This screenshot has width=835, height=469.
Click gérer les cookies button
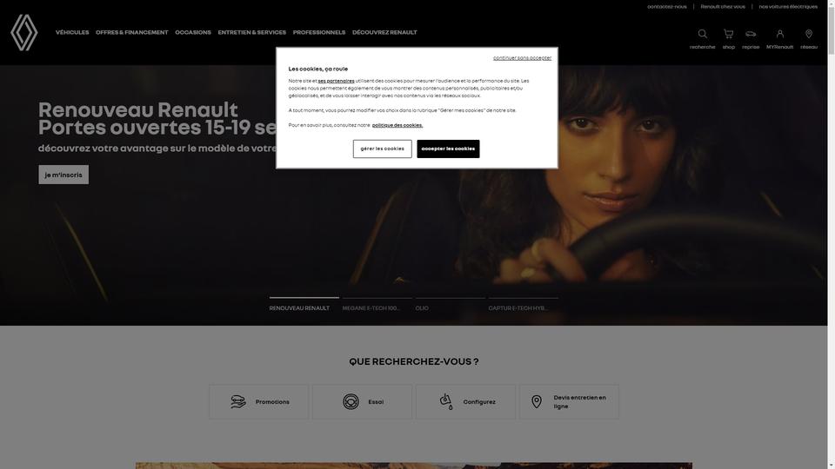pyautogui.click(x=383, y=149)
